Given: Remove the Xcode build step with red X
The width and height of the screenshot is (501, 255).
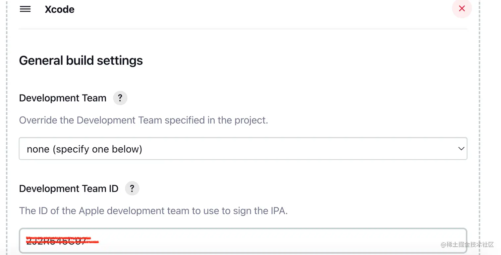Looking at the screenshot, I should pos(462,9).
